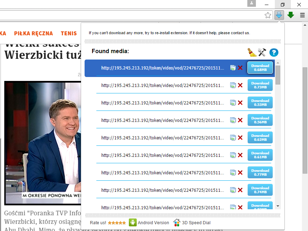Remove the 0.73MB media row

(240, 85)
